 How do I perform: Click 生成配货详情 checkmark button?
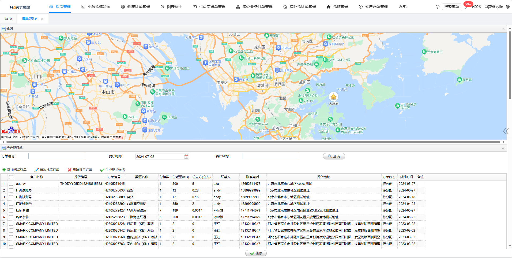click(112, 170)
